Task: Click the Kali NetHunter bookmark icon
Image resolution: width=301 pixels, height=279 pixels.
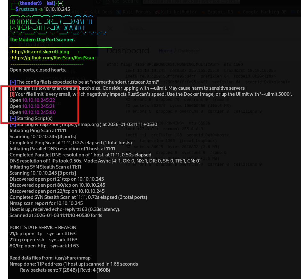Action: (158, 12)
